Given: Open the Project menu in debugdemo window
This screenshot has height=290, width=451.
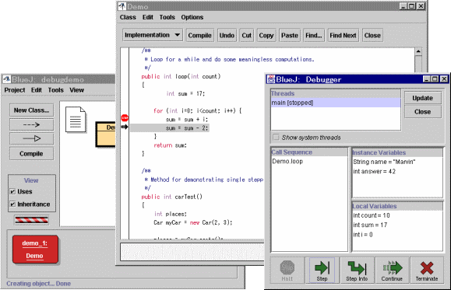Looking at the screenshot, I should (x=15, y=90).
